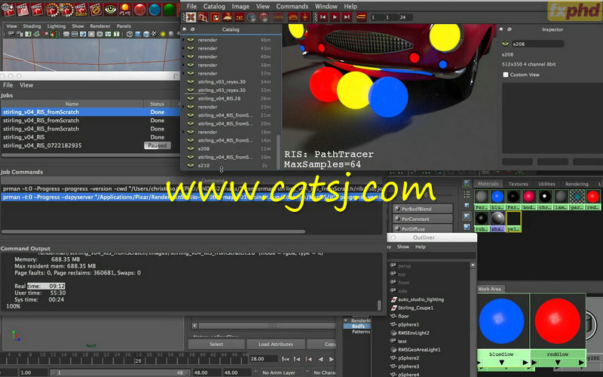The width and height of the screenshot is (603, 377).
Task: Expand blueGlow node down arrow
Action: point(501,363)
